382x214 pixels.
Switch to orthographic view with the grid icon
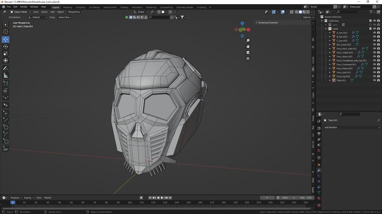[248, 58]
